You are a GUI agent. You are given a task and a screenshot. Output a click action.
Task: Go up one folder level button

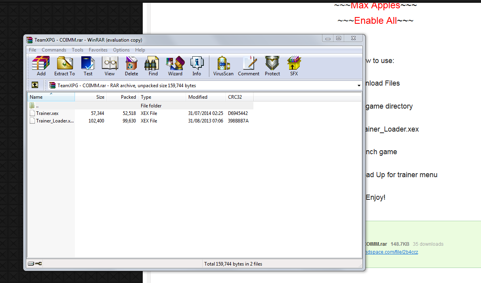coord(35,85)
